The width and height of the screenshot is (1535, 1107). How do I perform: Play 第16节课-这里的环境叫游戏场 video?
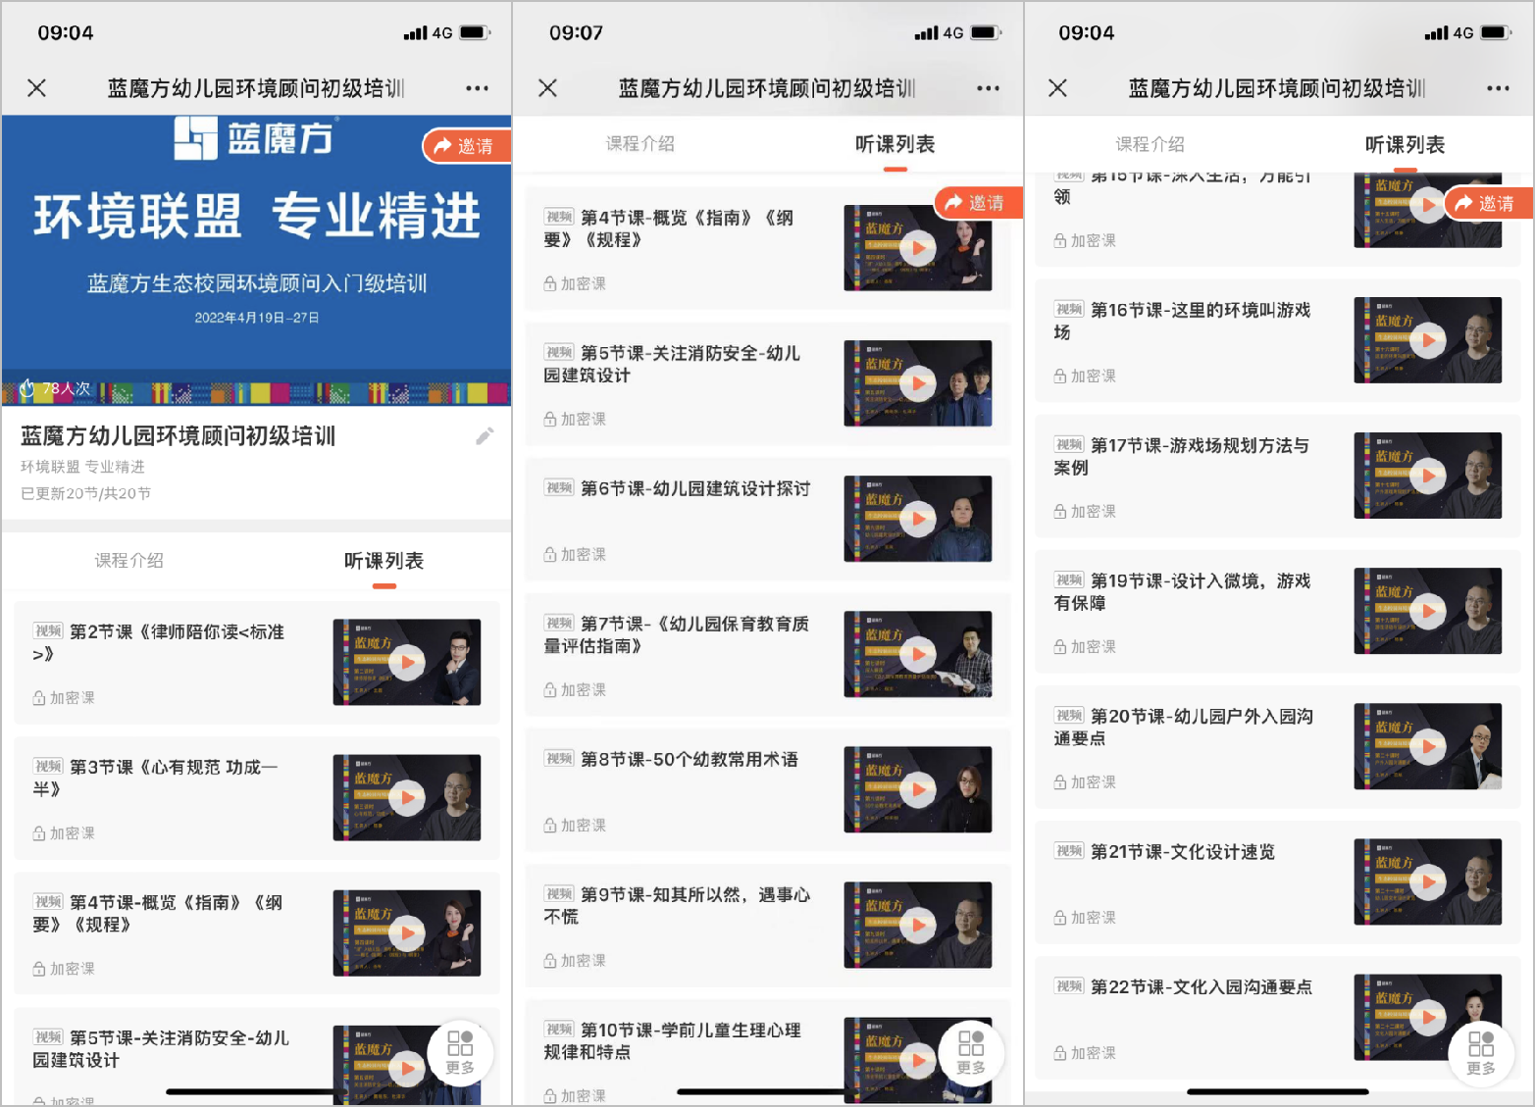pos(1428,340)
